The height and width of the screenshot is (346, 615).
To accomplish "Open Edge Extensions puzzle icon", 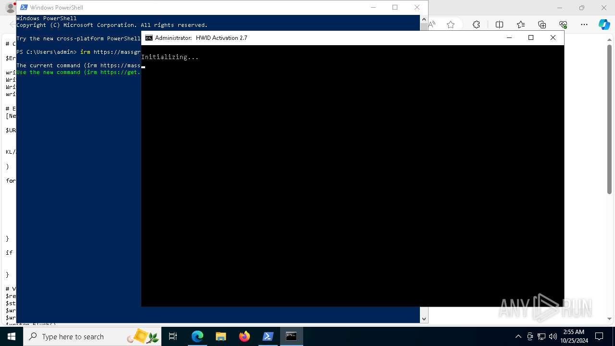I will pyautogui.click(x=476, y=25).
